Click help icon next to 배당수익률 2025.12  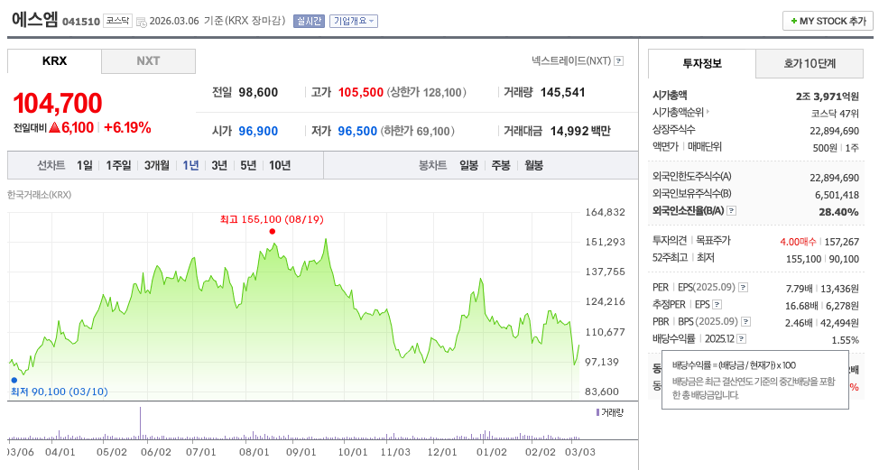[742, 339]
